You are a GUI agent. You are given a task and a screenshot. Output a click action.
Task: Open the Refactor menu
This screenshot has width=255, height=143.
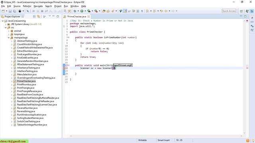[27, 6]
